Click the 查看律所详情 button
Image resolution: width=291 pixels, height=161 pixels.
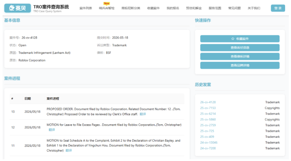pos(240,56)
